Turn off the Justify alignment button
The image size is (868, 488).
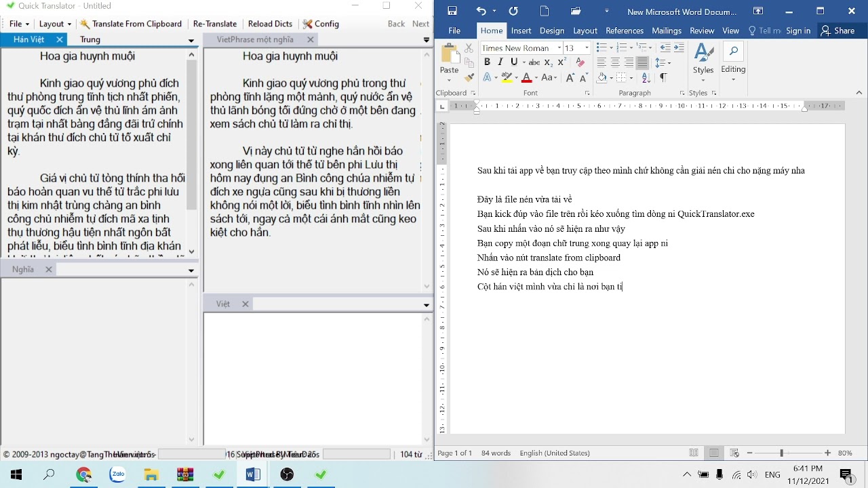click(x=642, y=62)
